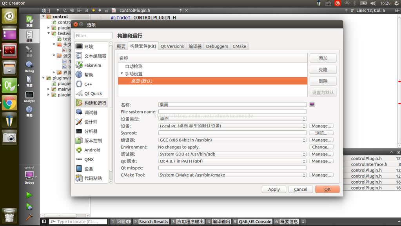The width and height of the screenshot is (401, 226).
Task: Open the Qt Quick settings category
Action: point(91,93)
